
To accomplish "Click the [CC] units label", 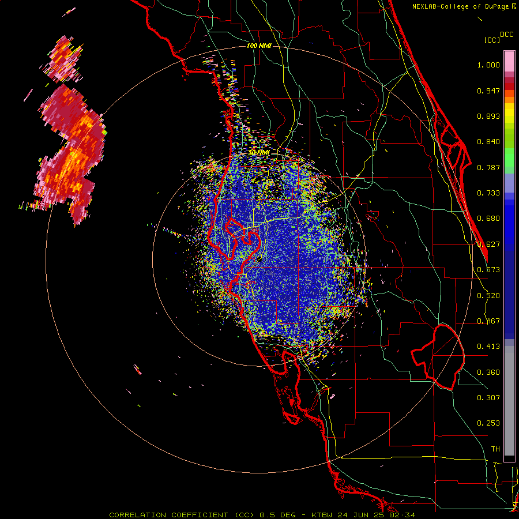I will [x=492, y=40].
